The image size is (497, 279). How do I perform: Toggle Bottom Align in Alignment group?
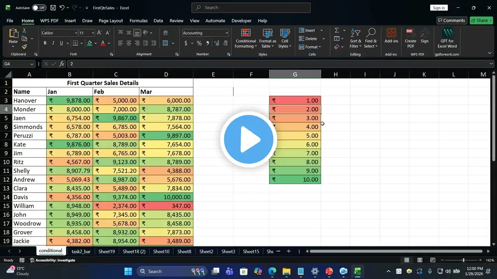[137, 33]
